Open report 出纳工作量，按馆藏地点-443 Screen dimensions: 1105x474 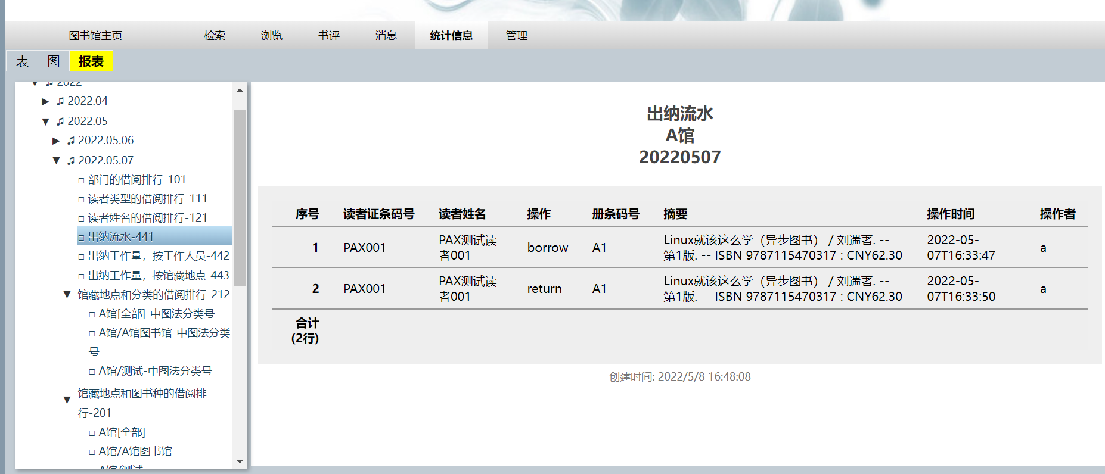159,276
